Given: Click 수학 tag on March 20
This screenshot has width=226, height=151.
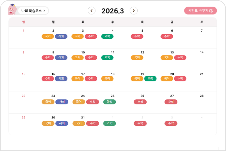Looking at the screenshot, I should click(180, 79).
